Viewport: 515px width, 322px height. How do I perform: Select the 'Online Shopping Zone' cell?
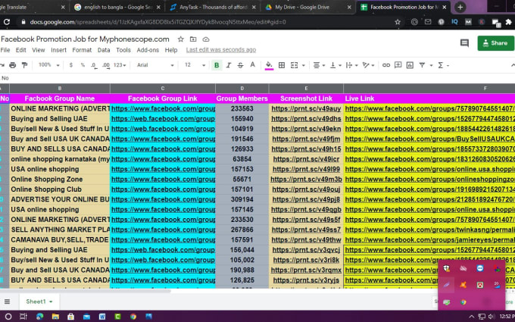point(59,180)
